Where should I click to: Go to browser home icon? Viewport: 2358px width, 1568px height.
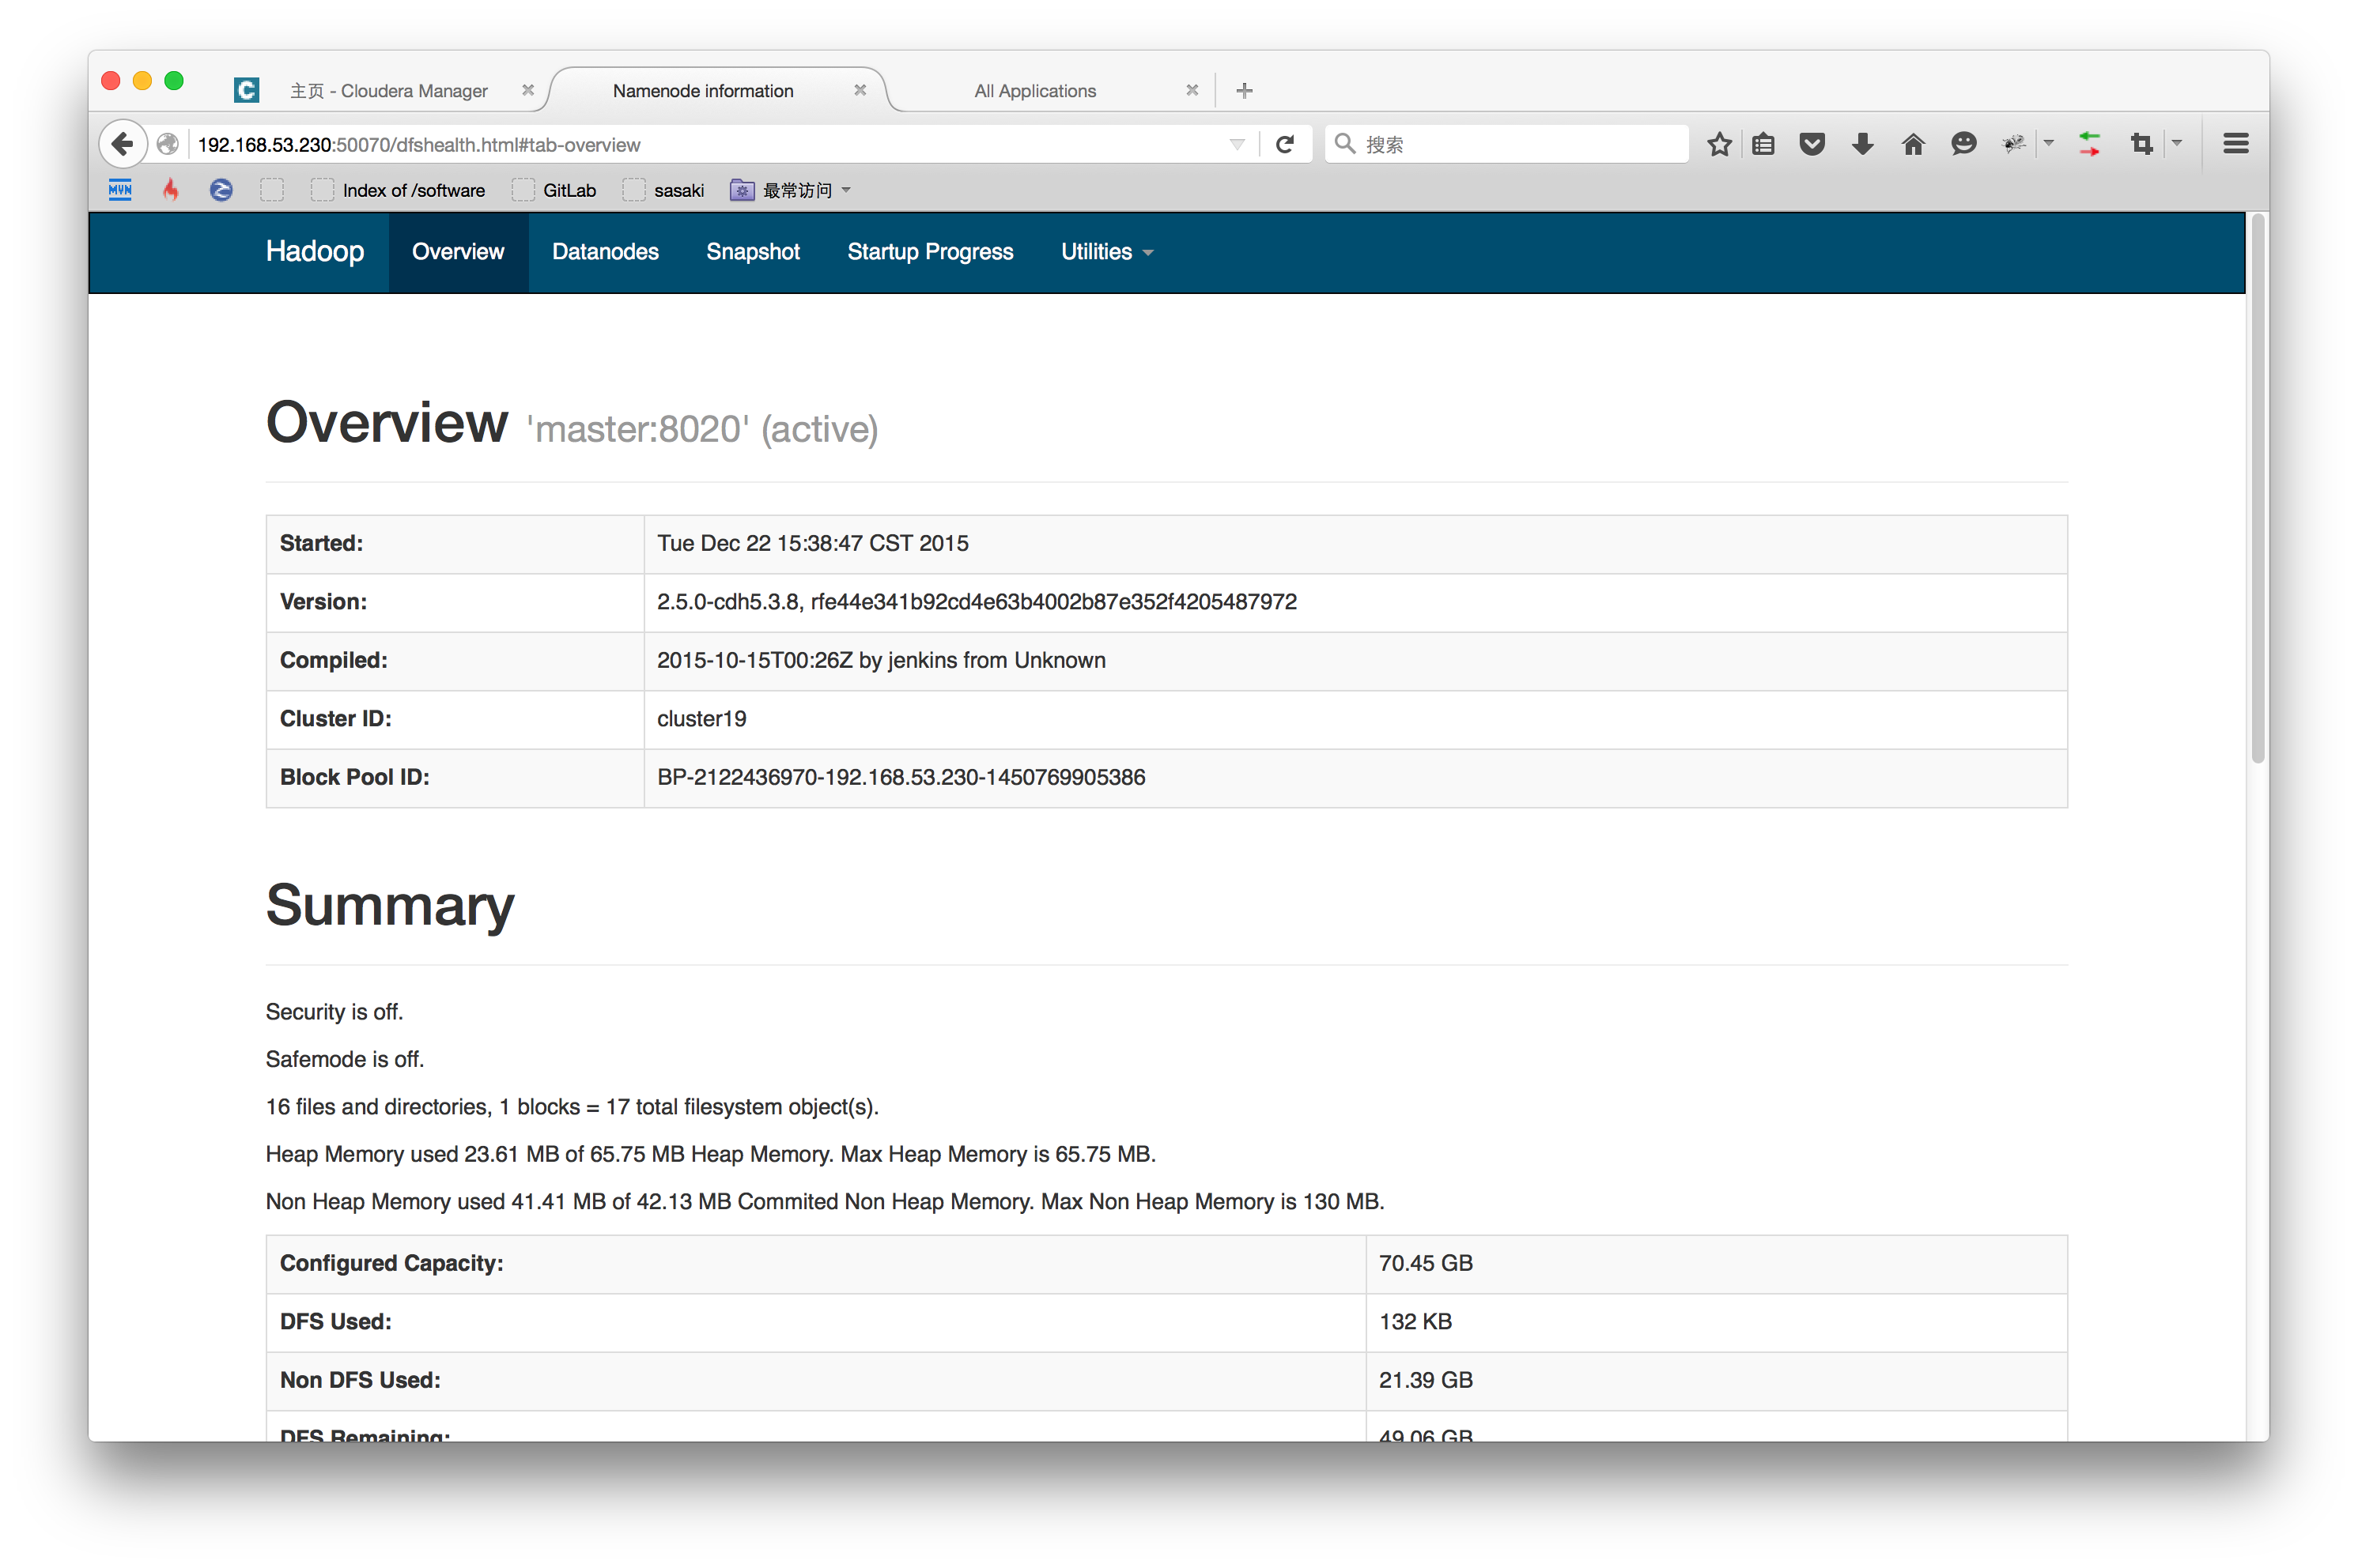pos(1913,144)
